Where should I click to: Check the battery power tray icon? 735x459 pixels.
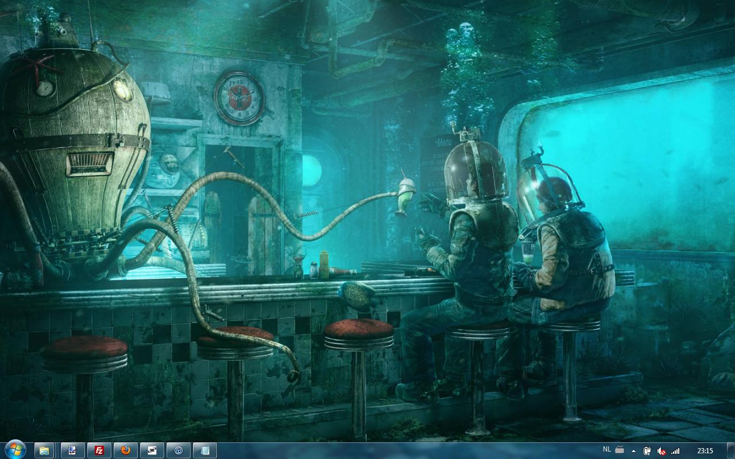coord(647,451)
